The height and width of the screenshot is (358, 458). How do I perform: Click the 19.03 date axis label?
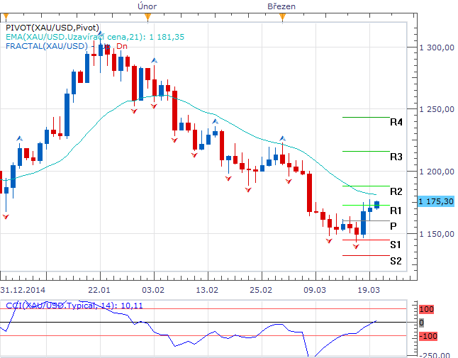[x=369, y=290]
